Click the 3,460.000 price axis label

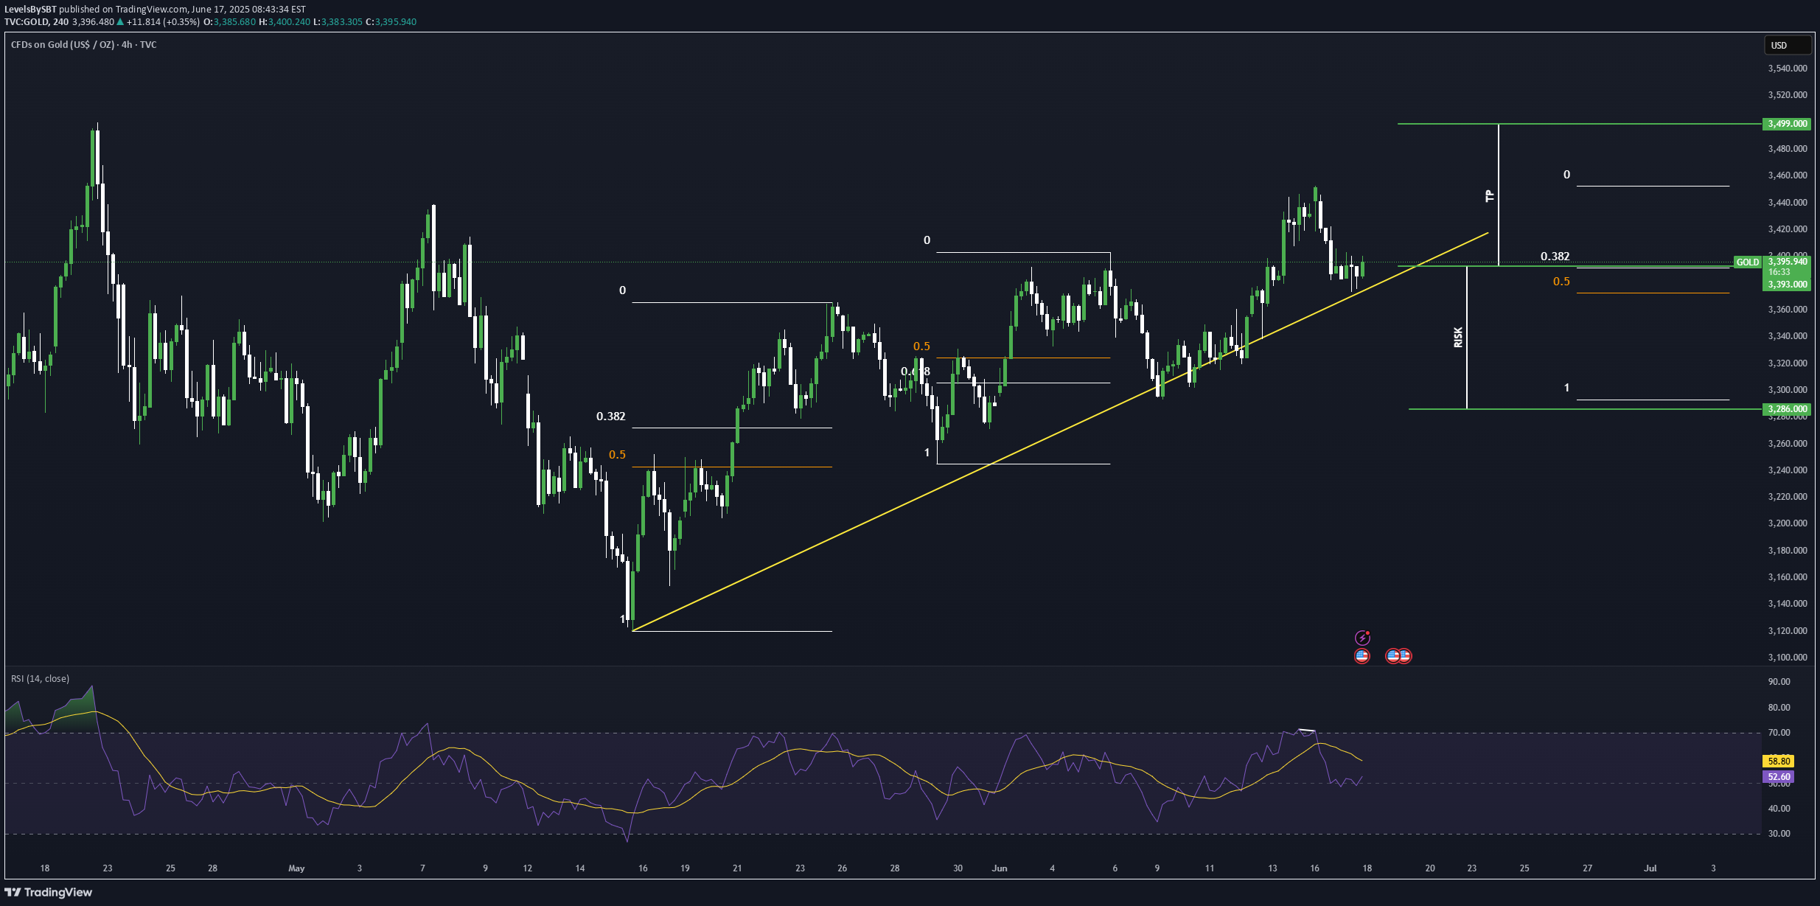click(1788, 175)
